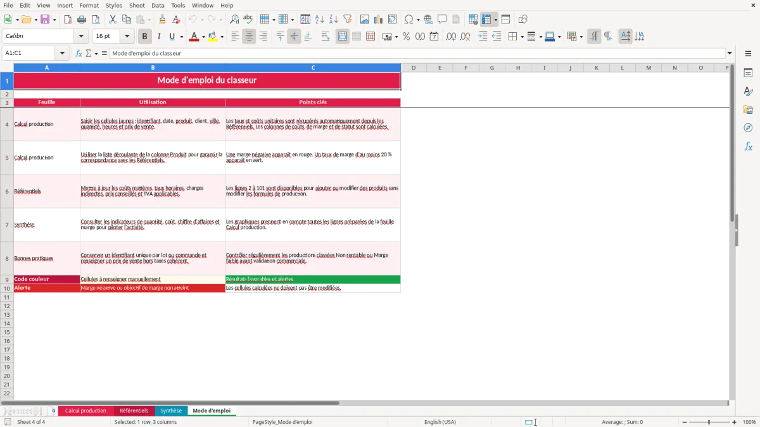Toggle Align Right

coord(263,37)
